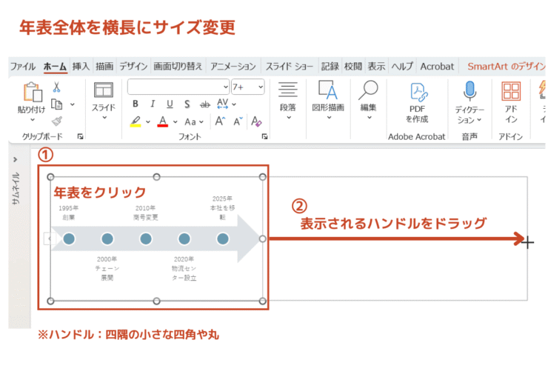Viewport: 548px width, 374px height.
Task: Open character spacing dropdown arrow
Action: pyautogui.click(x=234, y=104)
